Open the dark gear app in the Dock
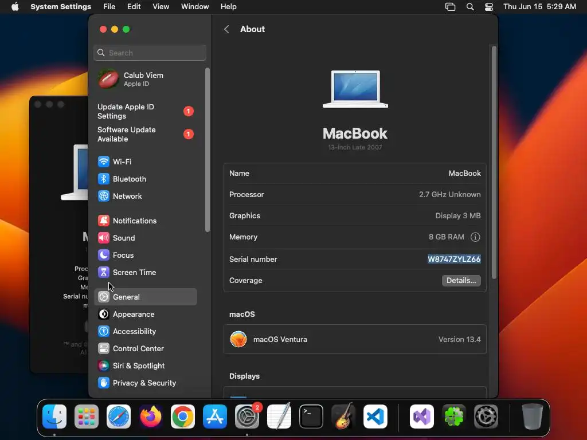 coord(486,417)
